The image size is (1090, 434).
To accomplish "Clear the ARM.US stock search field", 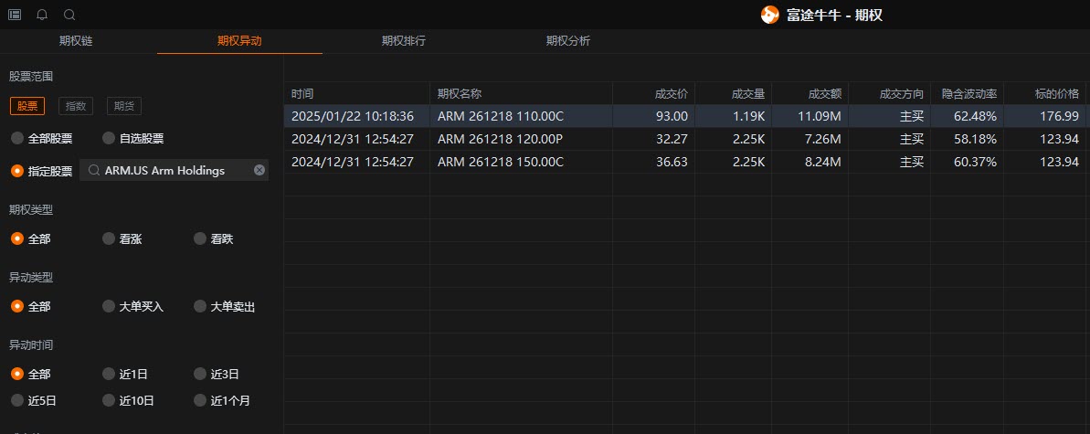I will [259, 170].
